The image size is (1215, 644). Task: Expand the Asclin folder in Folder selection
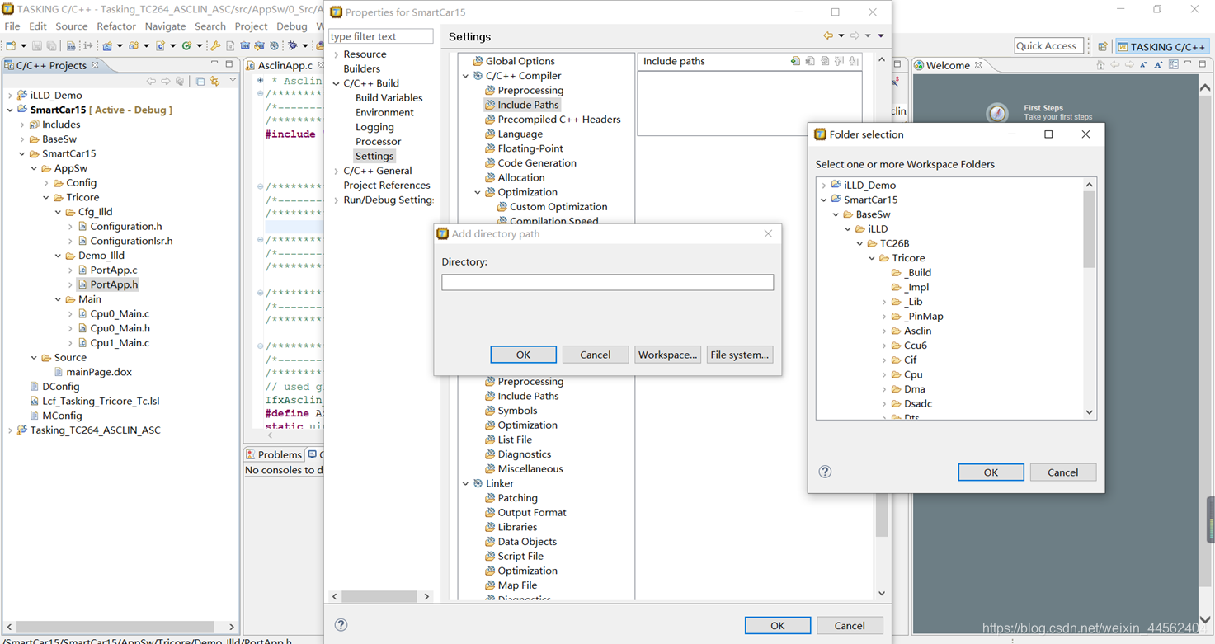click(884, 331)
